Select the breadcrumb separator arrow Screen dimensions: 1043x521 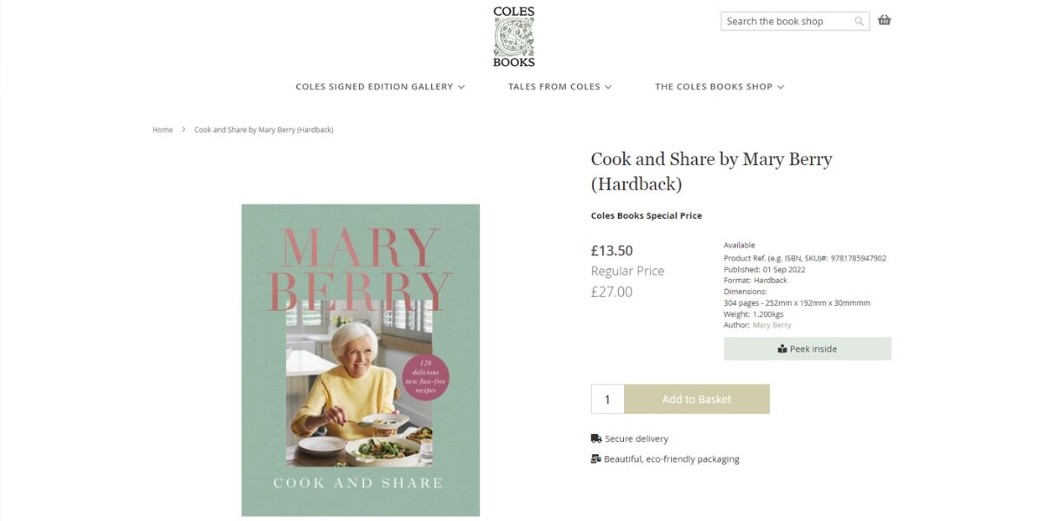click(x=183, y=129)
